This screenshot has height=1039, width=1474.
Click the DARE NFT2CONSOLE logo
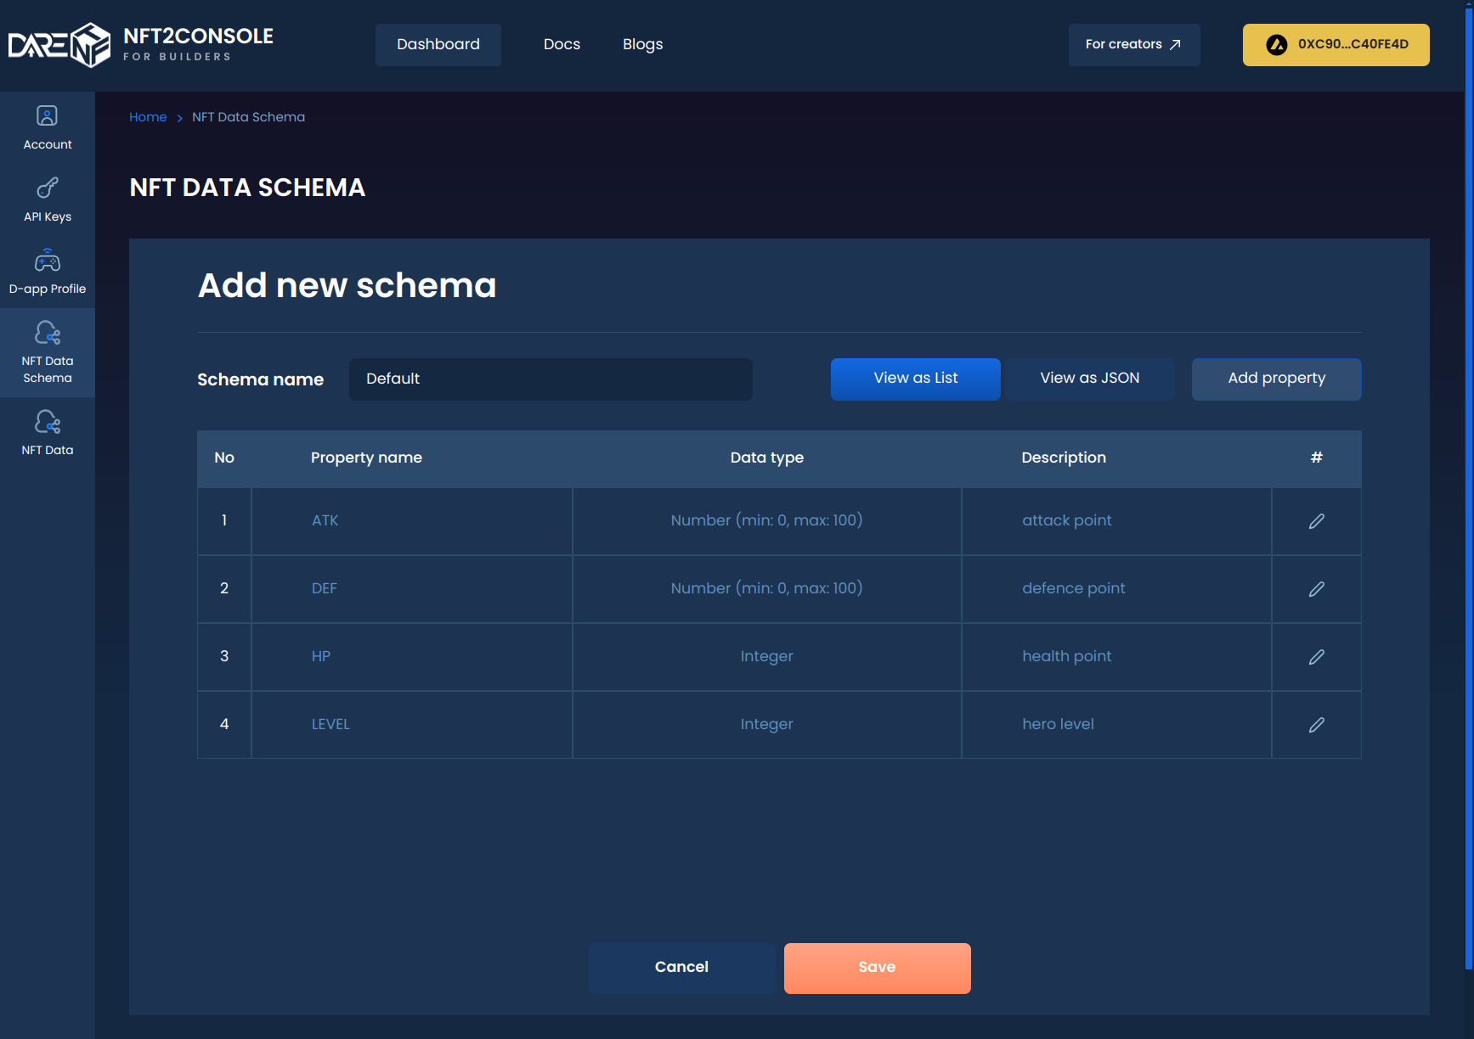[x=140, y=43]
